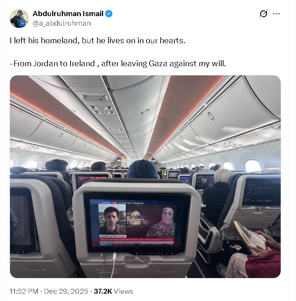Click the 'From Jordan to Ireland' line
Viewport: 296px width, 301px height.
tap(118, 64)
